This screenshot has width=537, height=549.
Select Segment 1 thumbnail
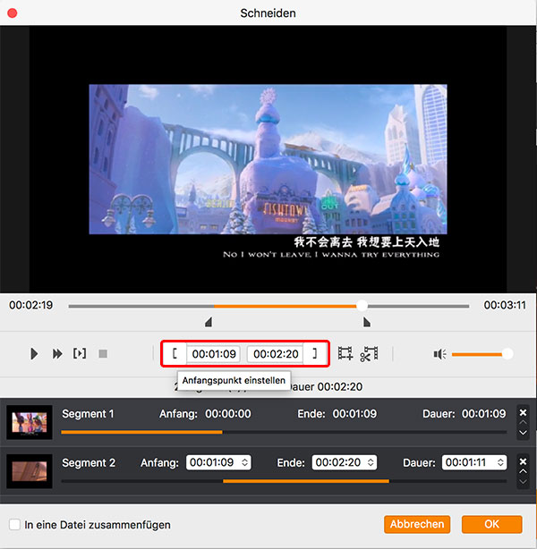30,422
